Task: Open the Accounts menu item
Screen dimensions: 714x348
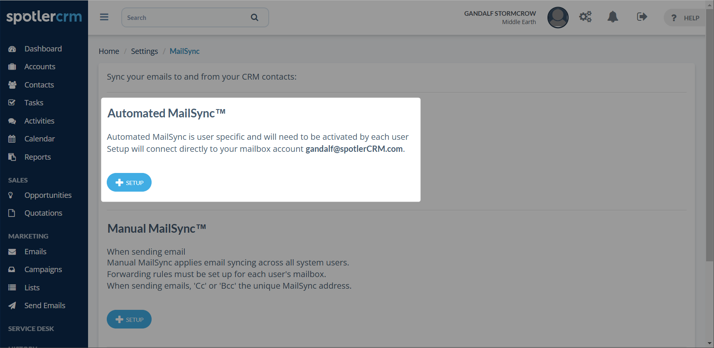Action: pyautogui.click(x=40, y=67)
